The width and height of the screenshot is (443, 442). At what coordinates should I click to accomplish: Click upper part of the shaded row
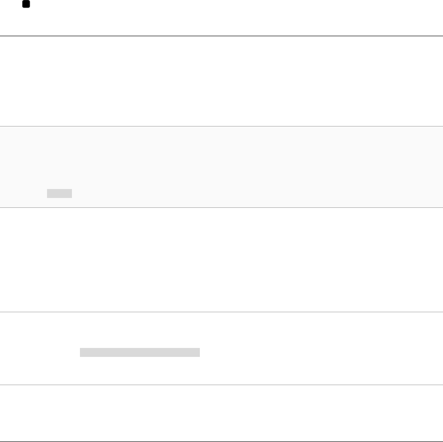click(x=221, y=147)
